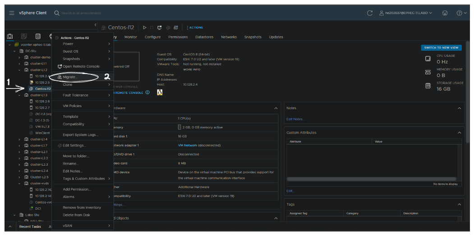Viewport: 474px width, 236px height.
Task: Collapse the cluster-L1.2 tree node
Action: (x=19, y=70)
